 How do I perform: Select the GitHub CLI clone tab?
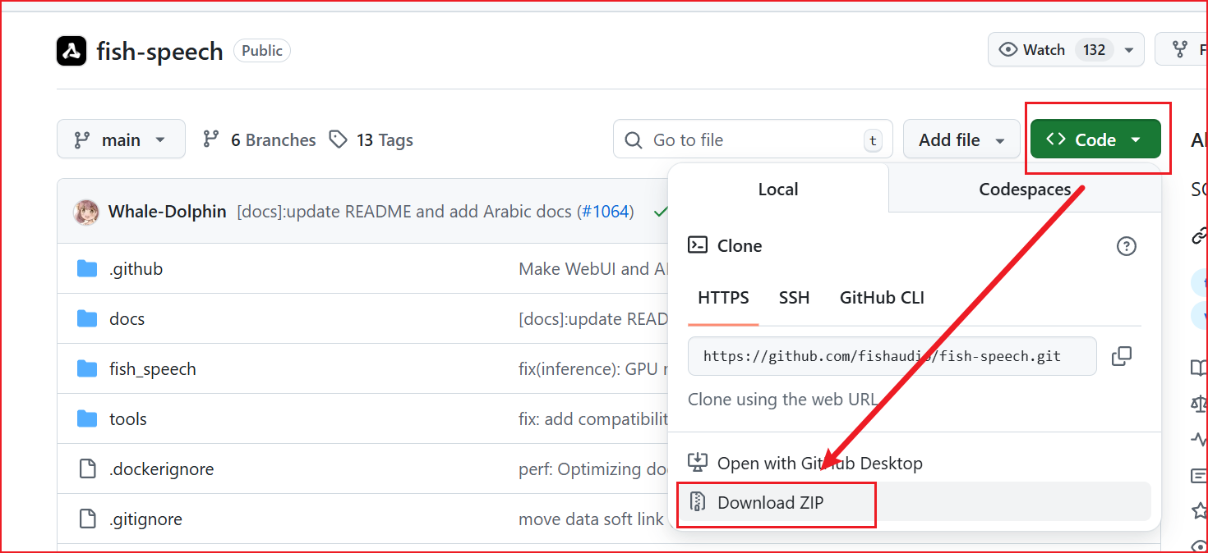[882, 298]
